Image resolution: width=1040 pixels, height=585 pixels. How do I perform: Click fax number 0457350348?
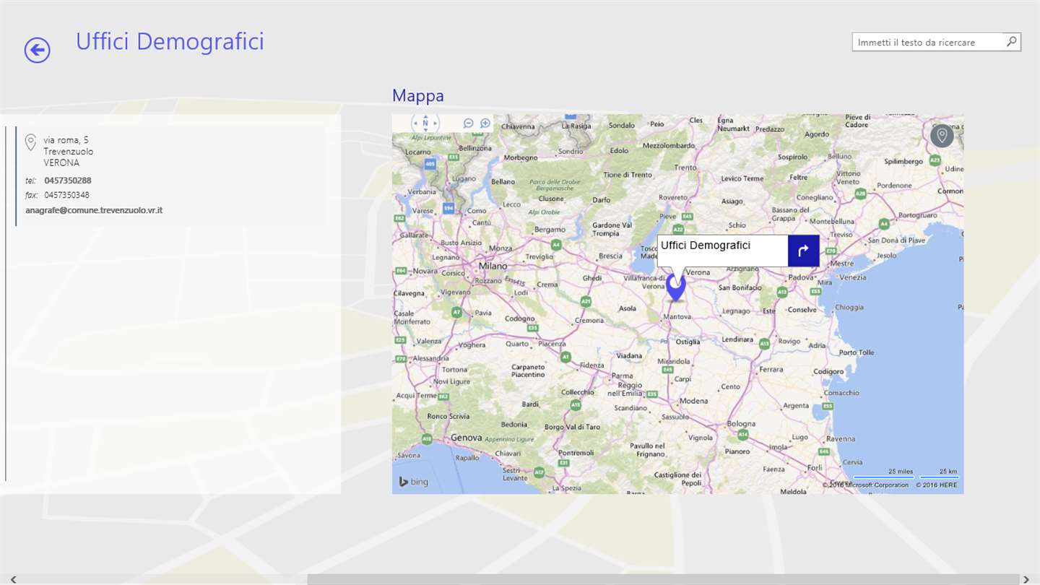pyautogui.click(x=66, y=195)
